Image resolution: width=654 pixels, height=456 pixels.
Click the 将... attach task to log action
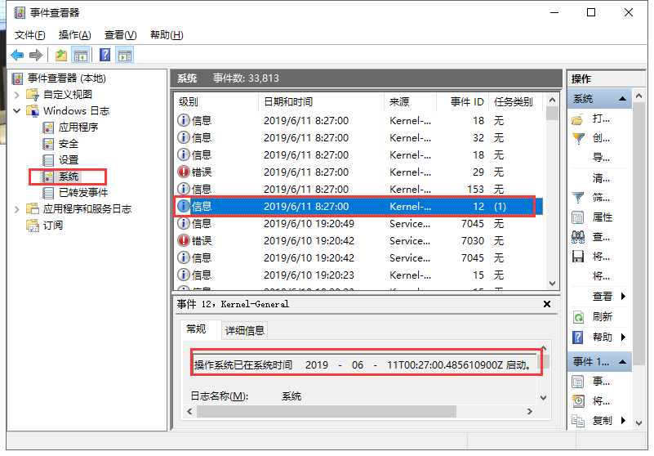601,276
